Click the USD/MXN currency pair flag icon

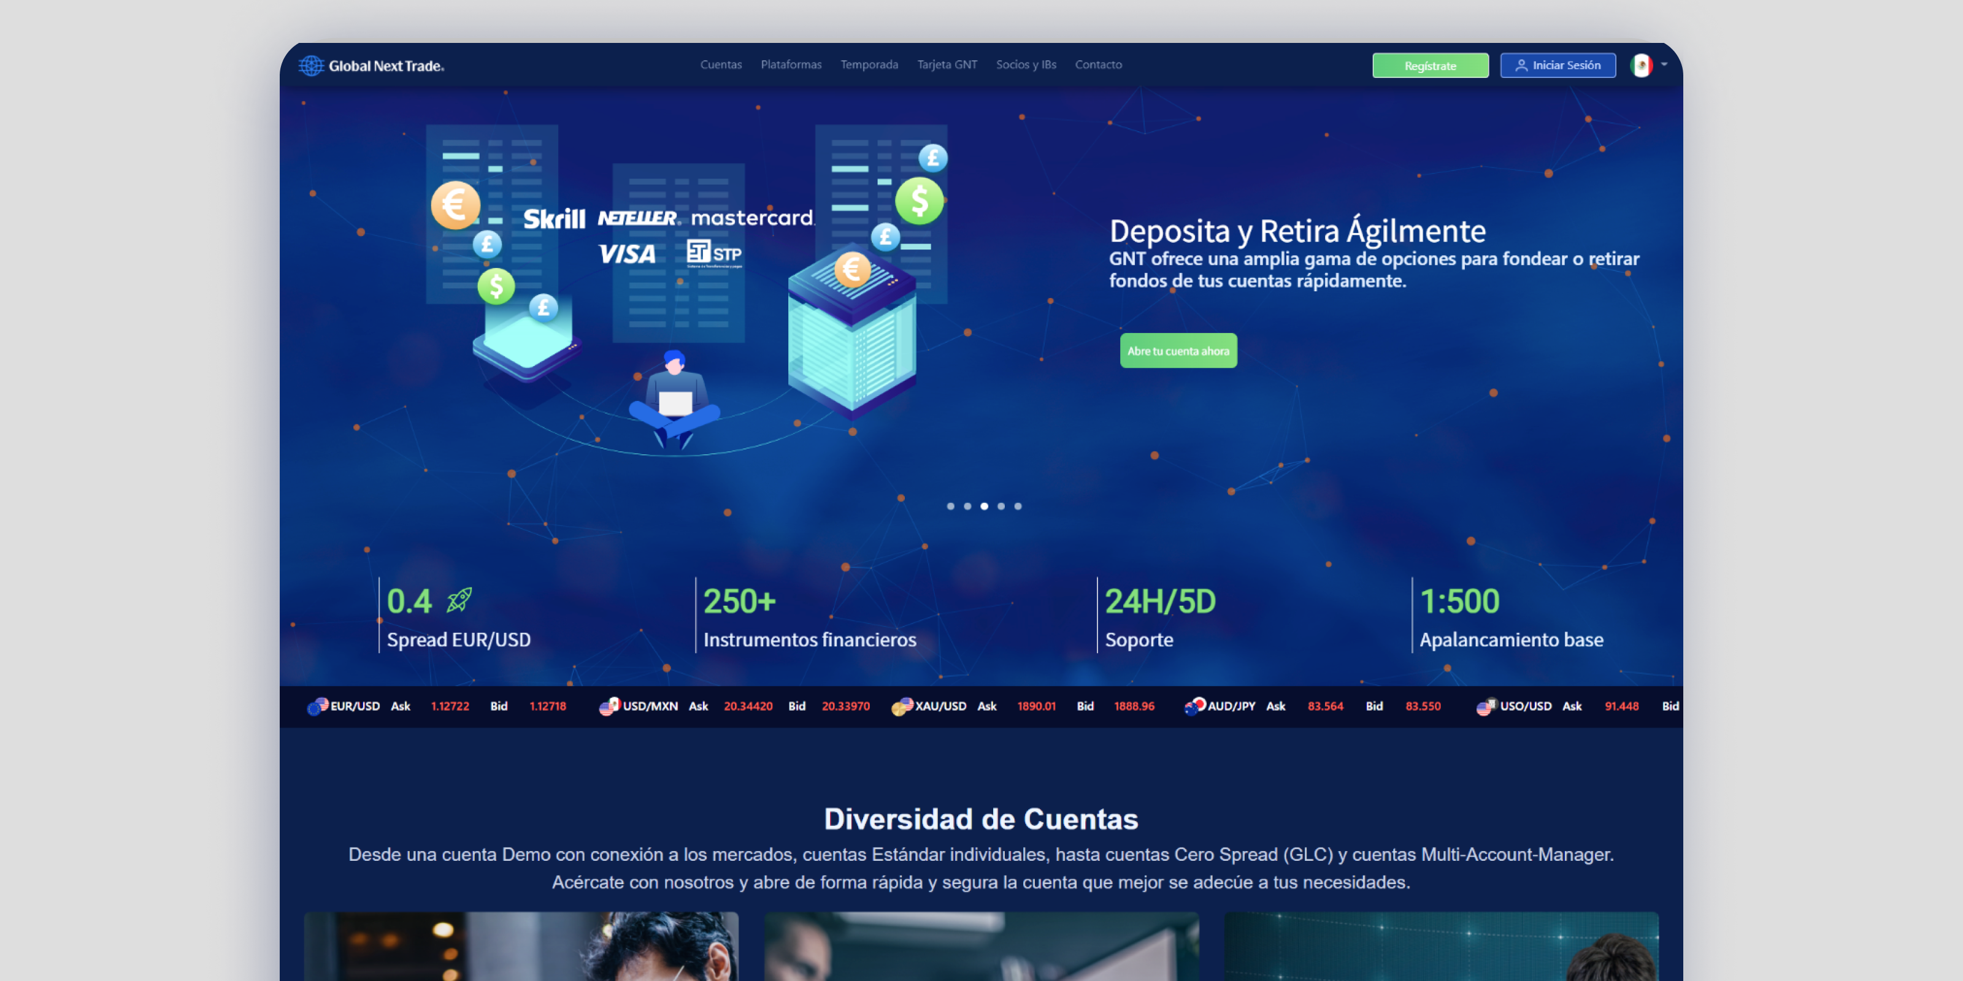tap(610, 706)
